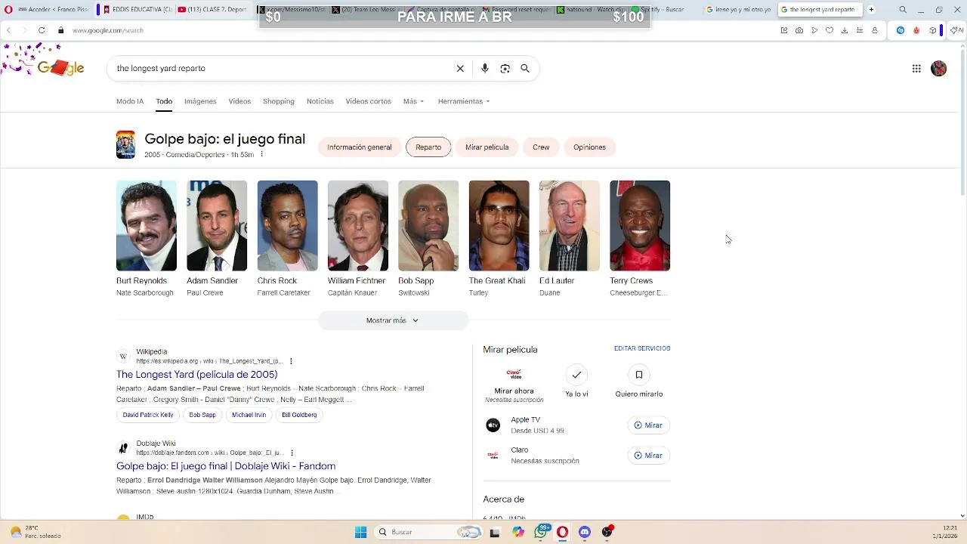Mark movie as seen with 'Ya lo vi'
The height and width of the screenshot is (544, 967).
click(576, 375)
